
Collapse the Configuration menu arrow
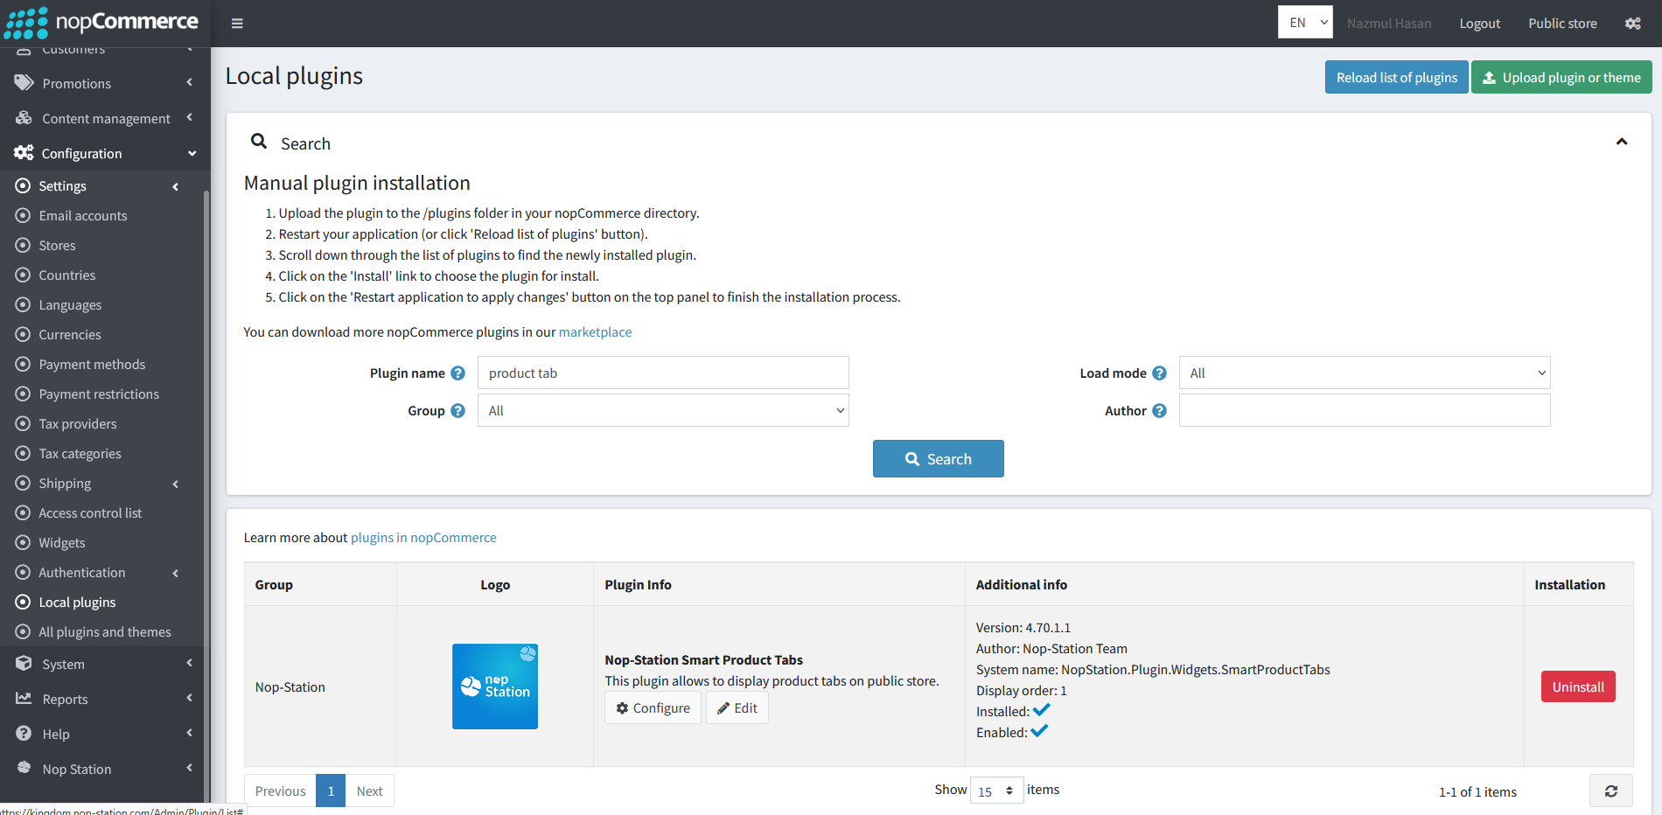[x=192, y=153]
